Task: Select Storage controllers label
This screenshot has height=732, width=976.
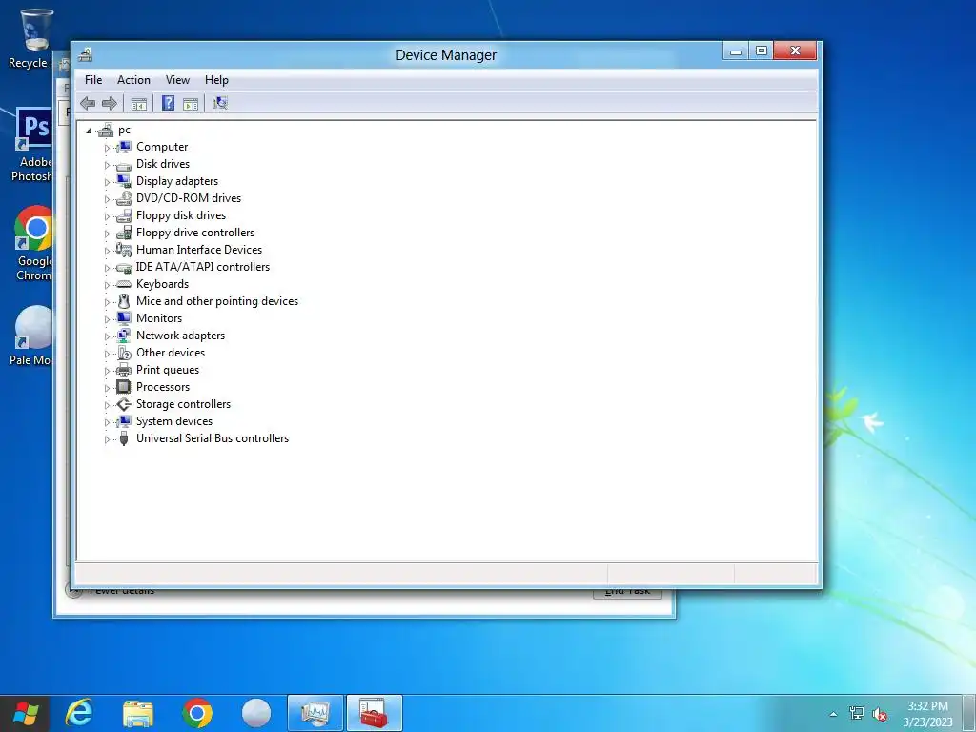Action: pyautogui.click(x=184, y=404)
